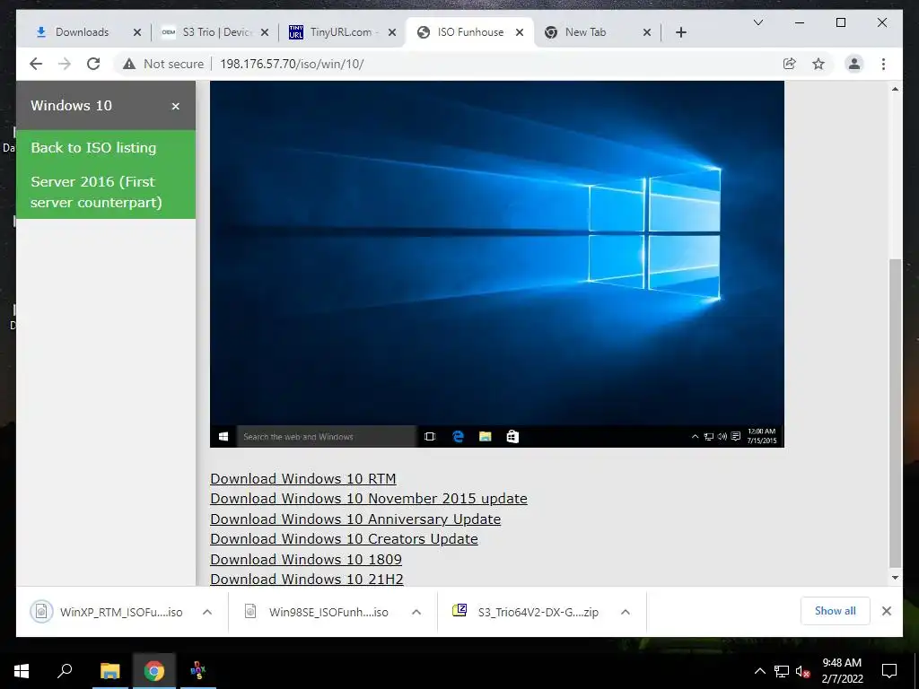Open Windows taskbar search
919x689 pixels.
click(65, 671)
